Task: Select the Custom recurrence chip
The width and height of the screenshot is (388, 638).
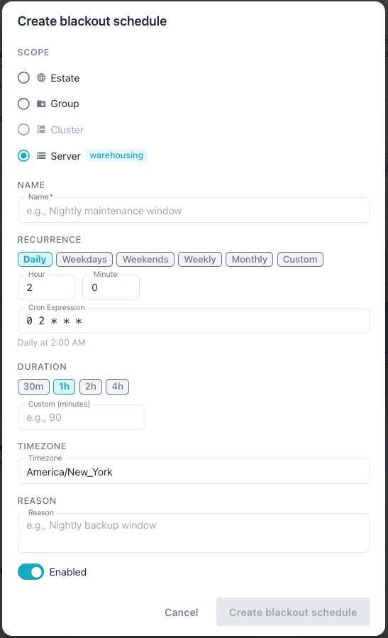Action: click(x=300, y=259)
